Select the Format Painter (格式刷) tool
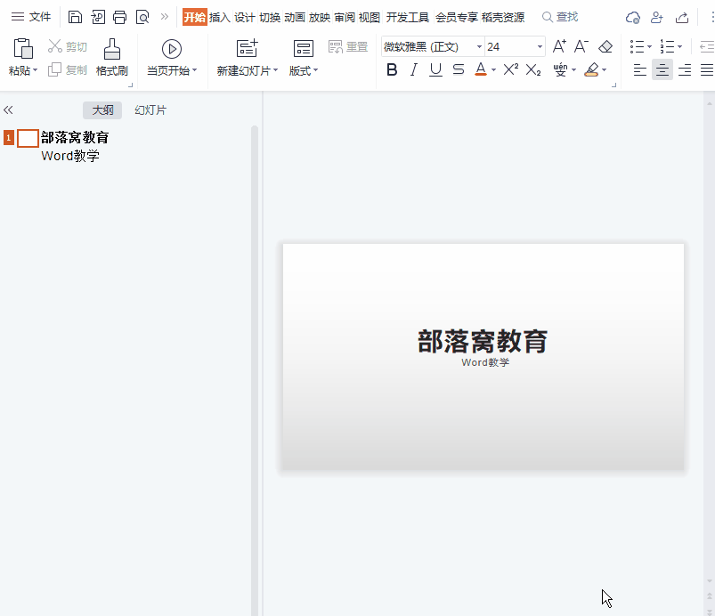Image resolution: width=715 pixels, height=616 pixels. coord(111,55)
